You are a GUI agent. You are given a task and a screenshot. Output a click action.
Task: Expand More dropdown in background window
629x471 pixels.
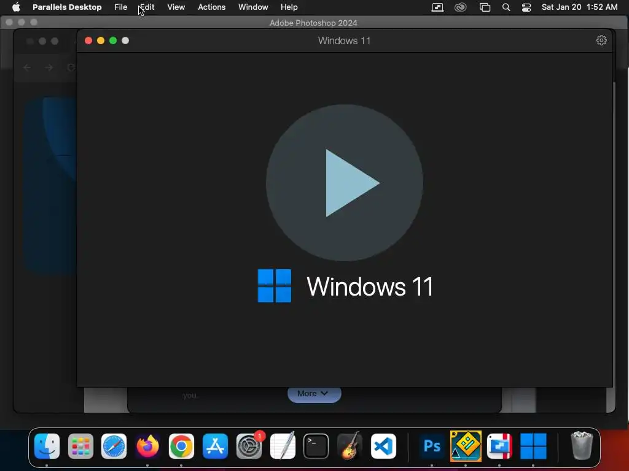click(314, 394)
